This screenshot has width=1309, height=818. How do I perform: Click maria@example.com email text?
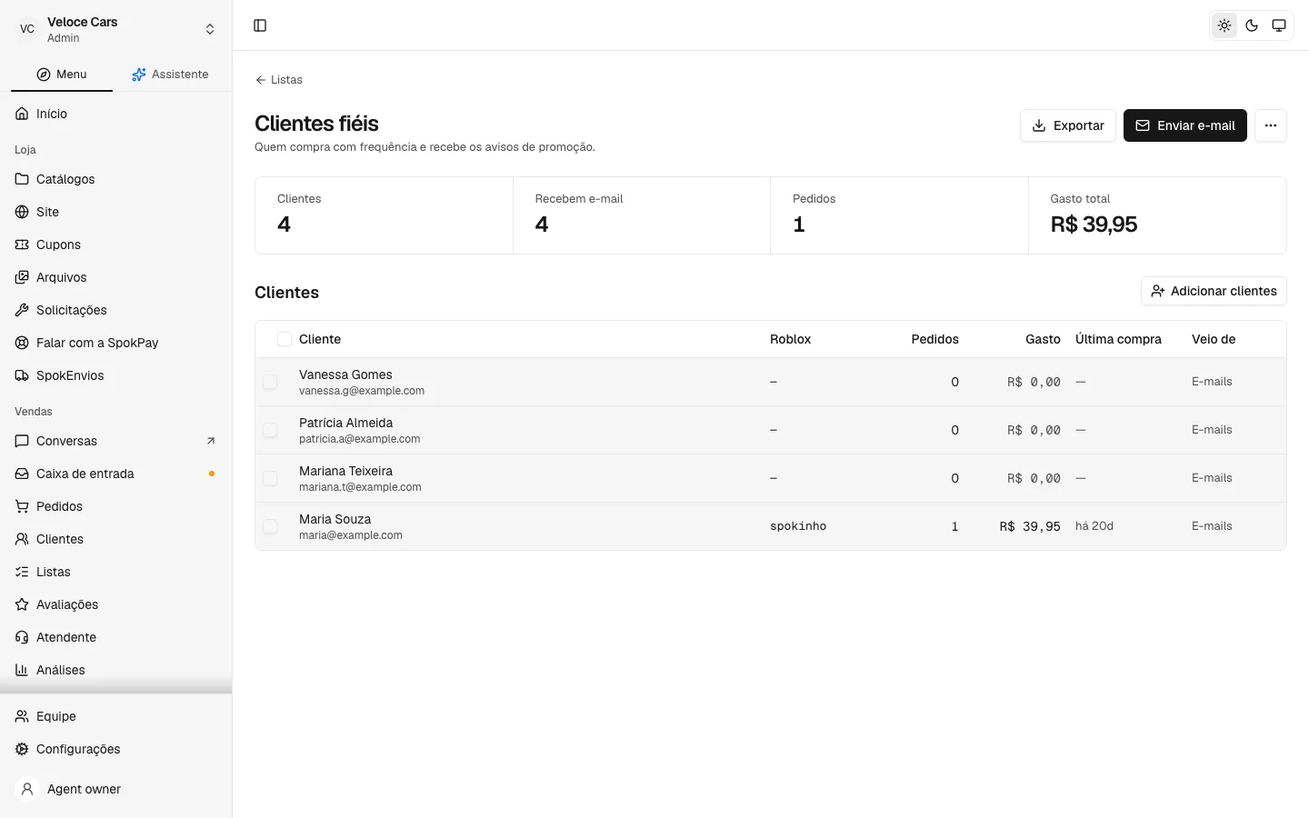[351, 535]
